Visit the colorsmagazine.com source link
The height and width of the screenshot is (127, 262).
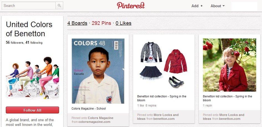pyautogui.click(x=94, y=122)
